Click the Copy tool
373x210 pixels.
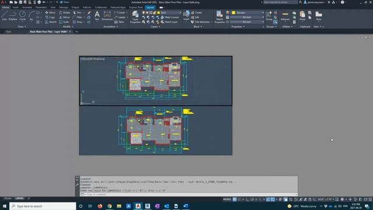tap(50, 17)
